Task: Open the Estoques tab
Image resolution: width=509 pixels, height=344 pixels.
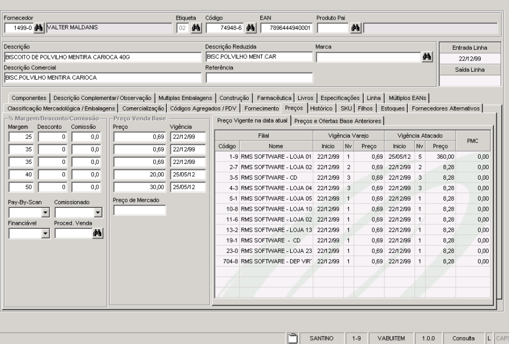Action: (x=392, y=108)
